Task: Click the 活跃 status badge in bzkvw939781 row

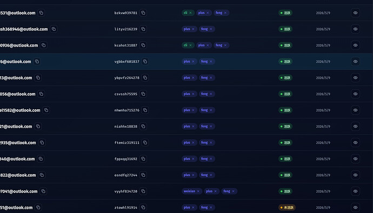Action: (x=285, y=13)
